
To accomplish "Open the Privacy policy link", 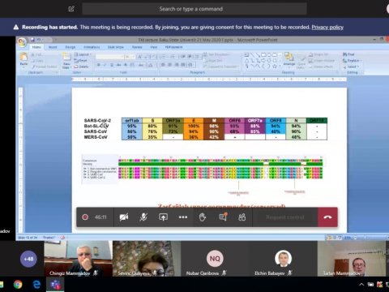I will [327, 27].
